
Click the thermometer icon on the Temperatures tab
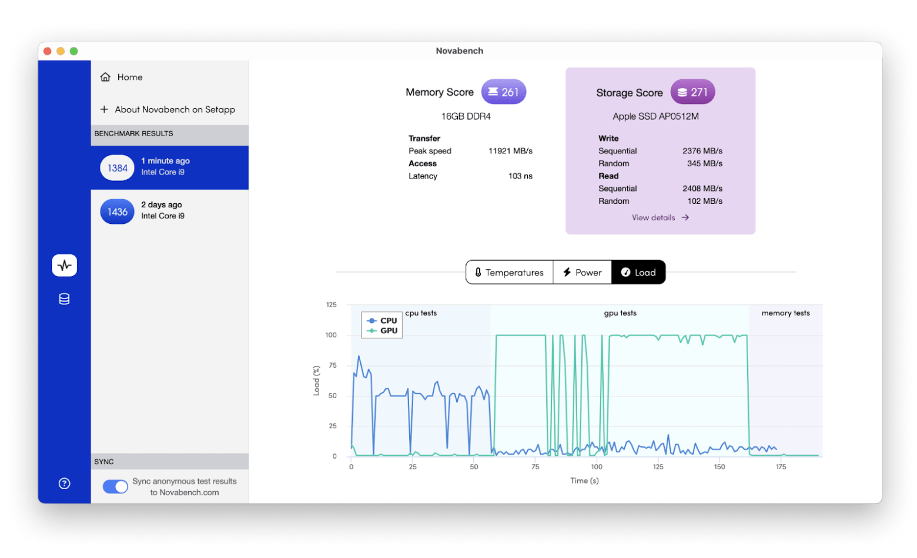477,272
